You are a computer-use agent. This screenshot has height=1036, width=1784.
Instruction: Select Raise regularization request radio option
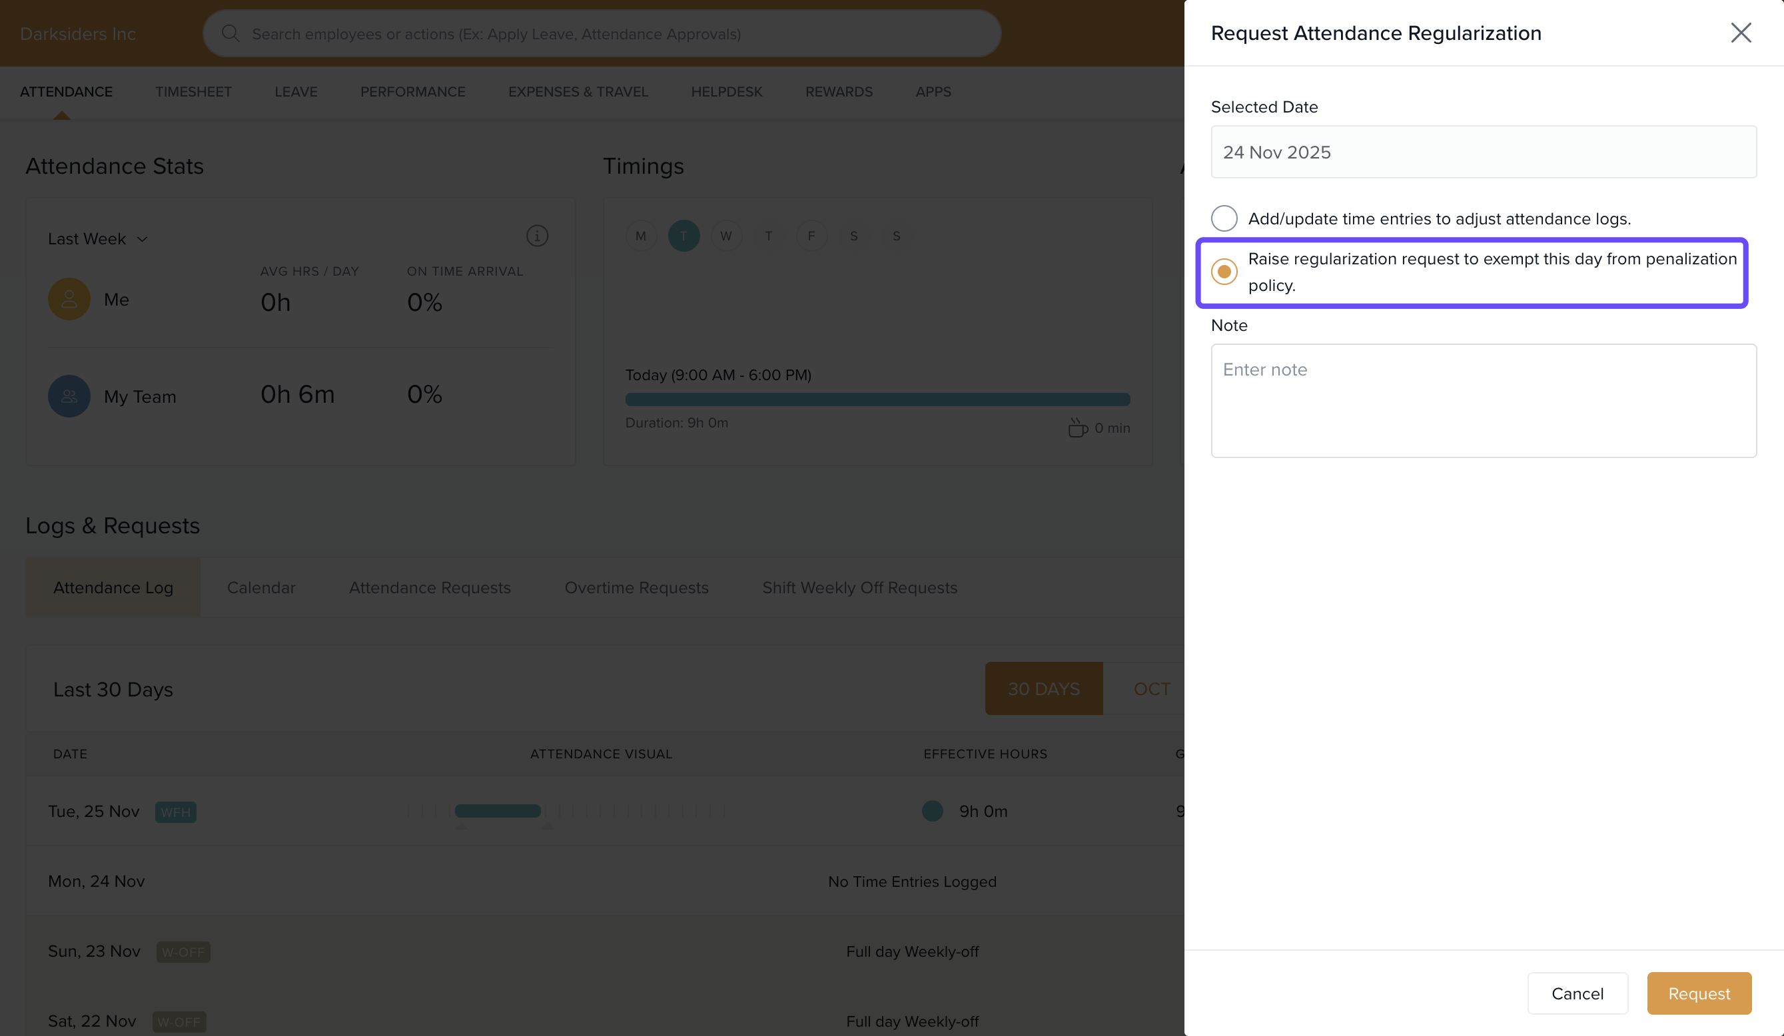point(1224,272)
